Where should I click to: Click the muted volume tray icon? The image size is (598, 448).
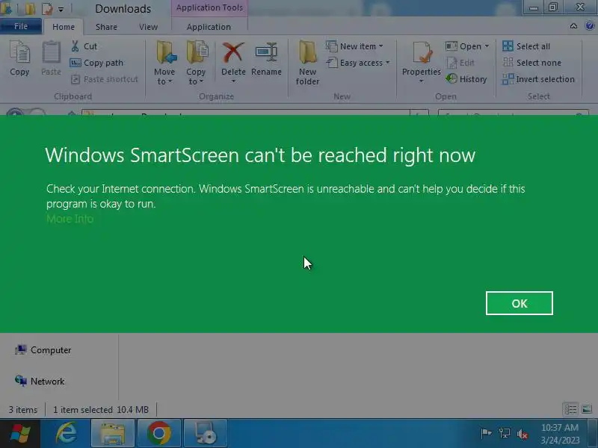click(523, 434)
